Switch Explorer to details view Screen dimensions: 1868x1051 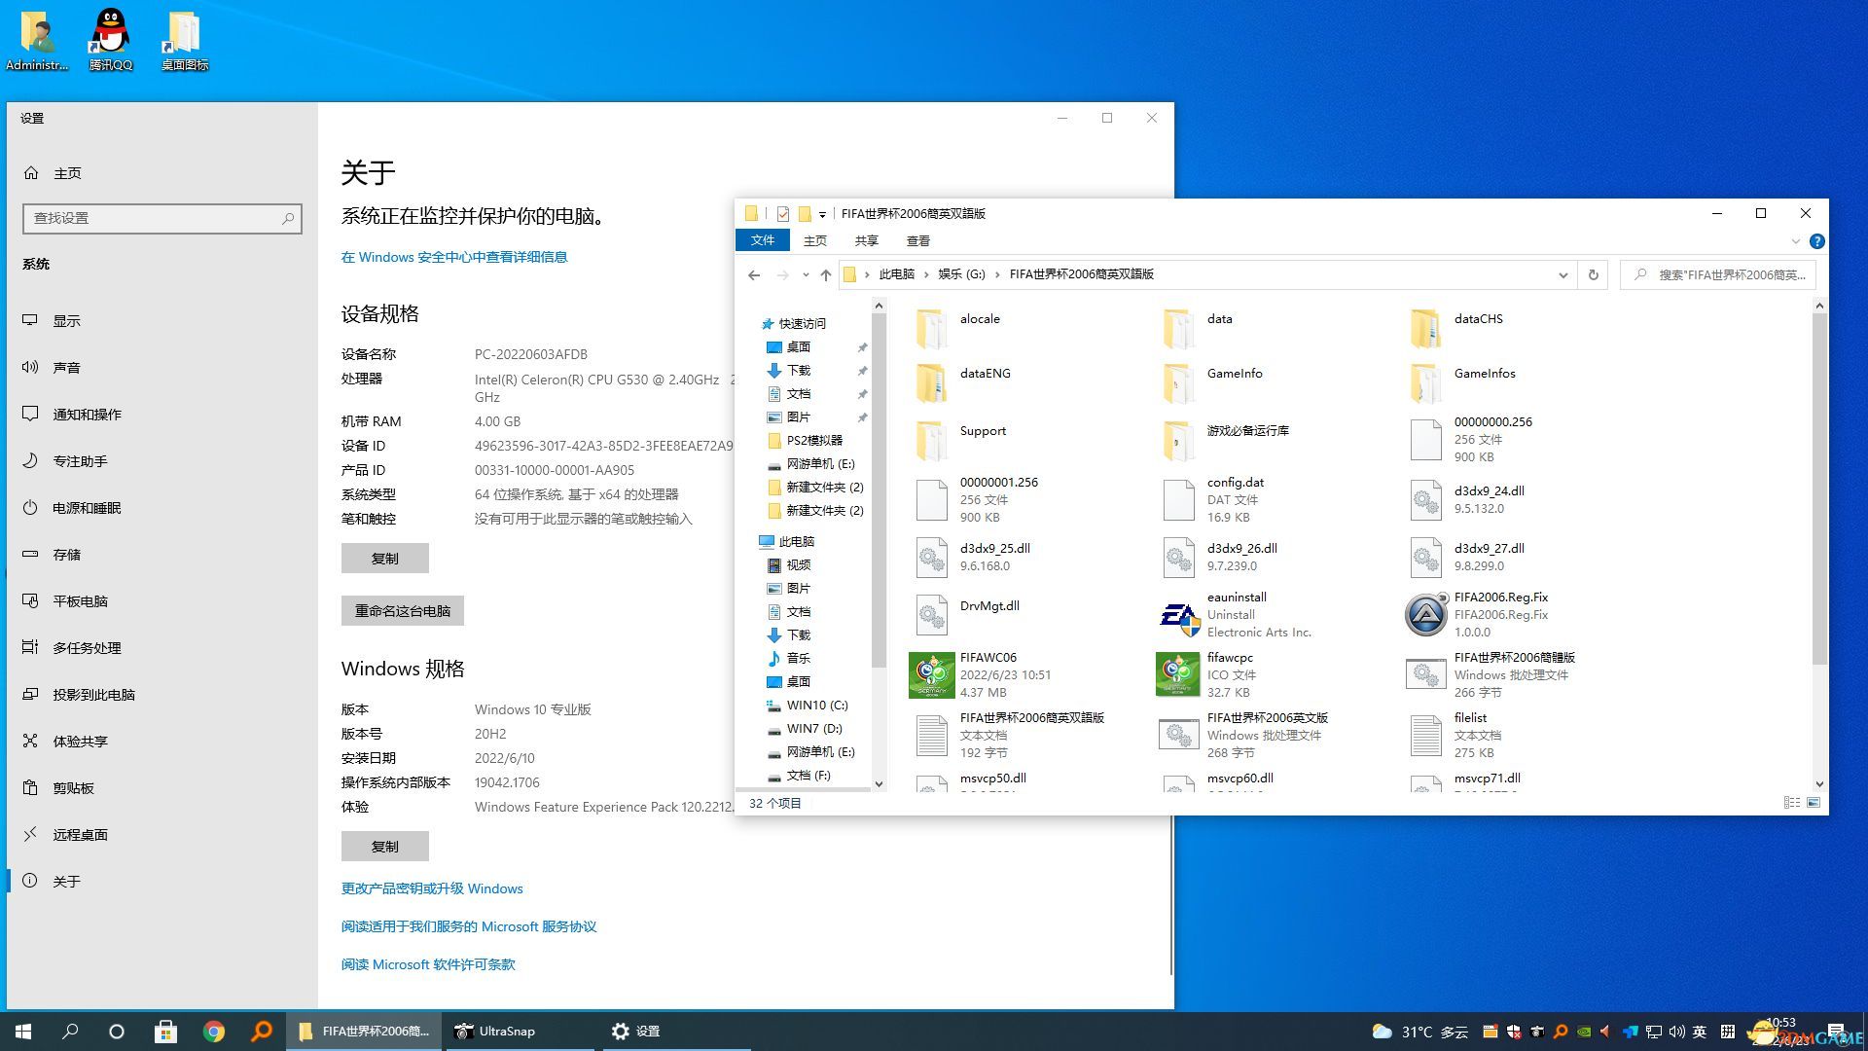[x=1791, y=803]
